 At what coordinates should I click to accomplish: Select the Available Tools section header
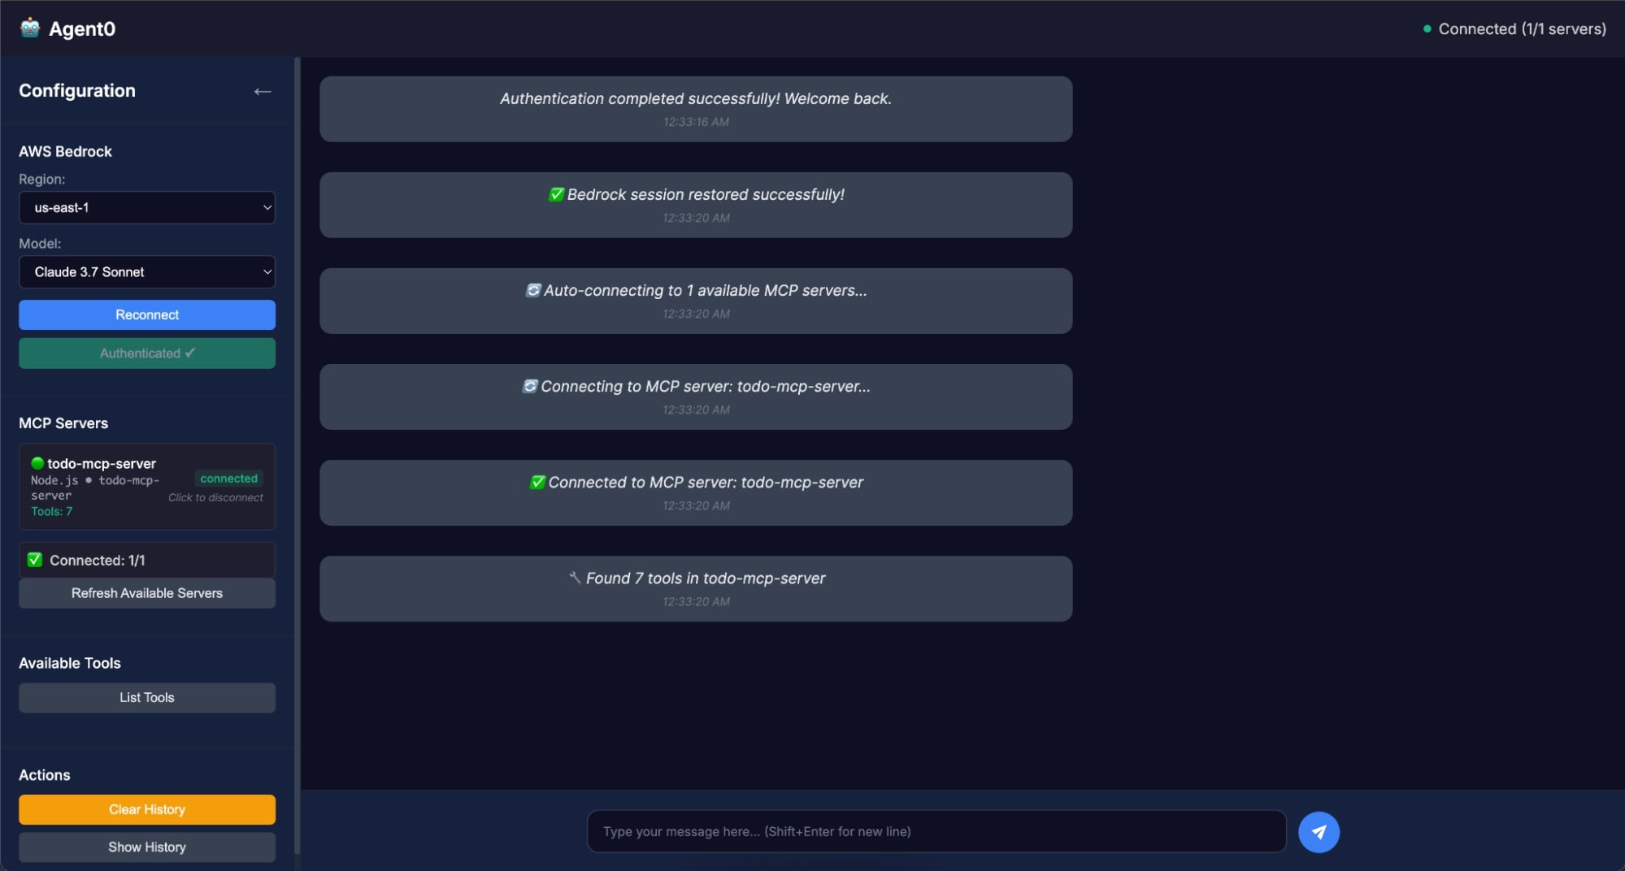tap(71, 663)
